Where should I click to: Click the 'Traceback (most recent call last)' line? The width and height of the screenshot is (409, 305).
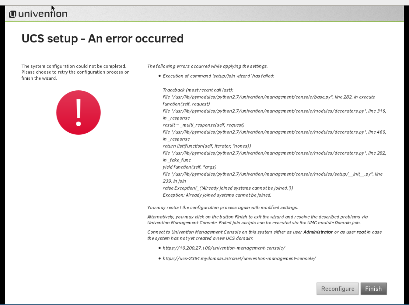point(198,90)
